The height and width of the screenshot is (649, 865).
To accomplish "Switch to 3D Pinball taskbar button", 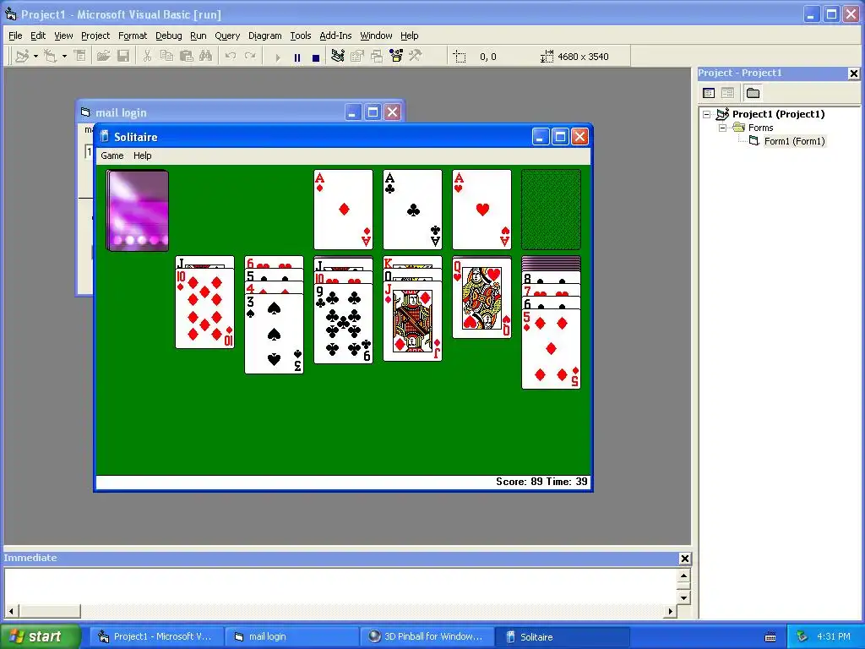I will tap(427, 637).
